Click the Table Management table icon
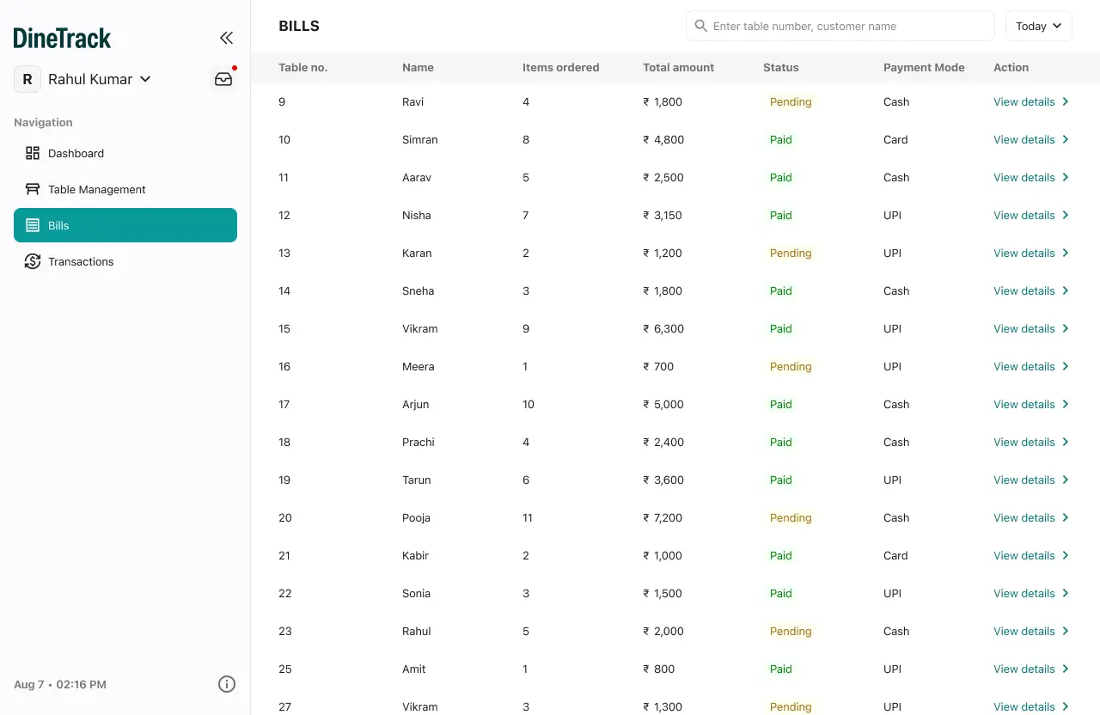 33,189
